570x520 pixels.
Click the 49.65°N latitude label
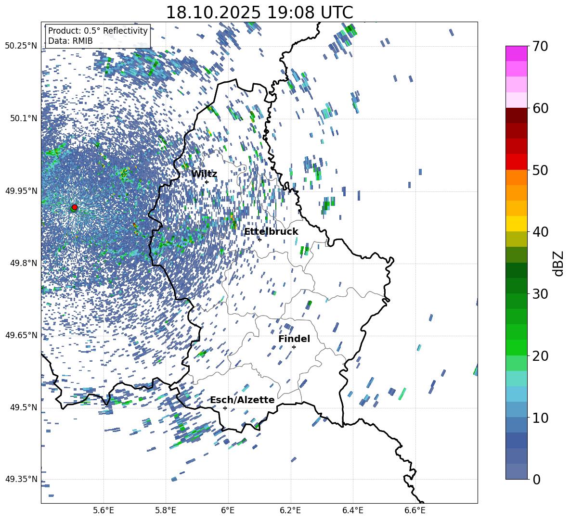point(21,335)
